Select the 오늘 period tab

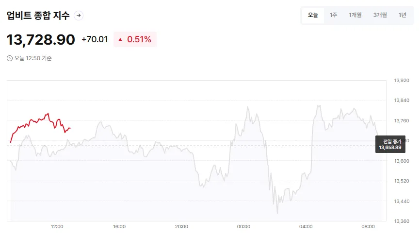pyautogui.click(x=313, y=15)
